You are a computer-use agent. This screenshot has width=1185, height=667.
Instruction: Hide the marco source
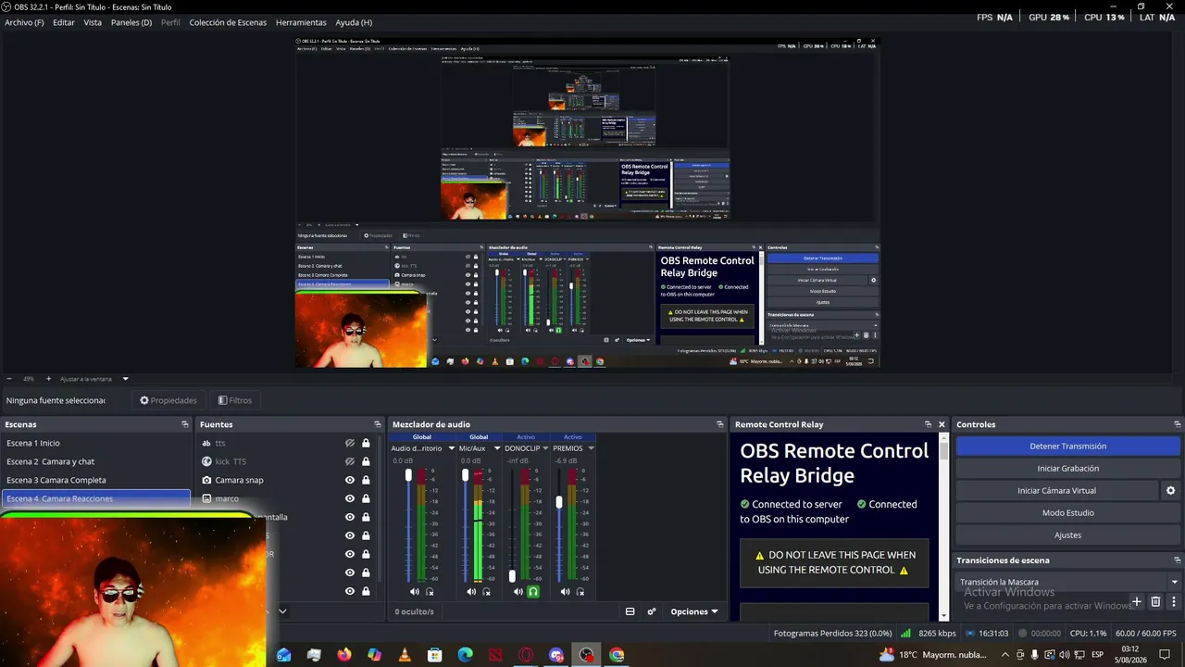(350, 498)
